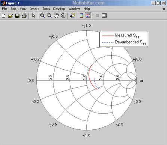Select the Edit Plot arrow tool
This screenshot has height=145, width=167.
coord(34,16)
